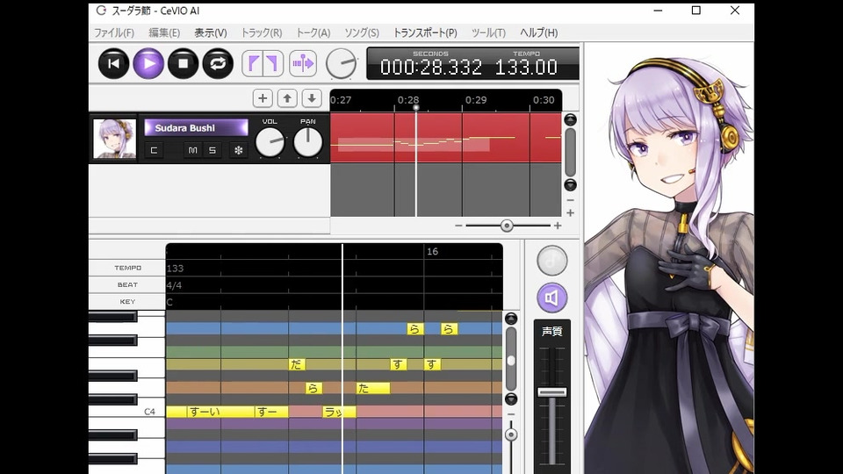Image resolution: width=843 pixels, height=474 pixels.
Task: Click the timeline vertical scroll down button
Action: pos(571,185)
